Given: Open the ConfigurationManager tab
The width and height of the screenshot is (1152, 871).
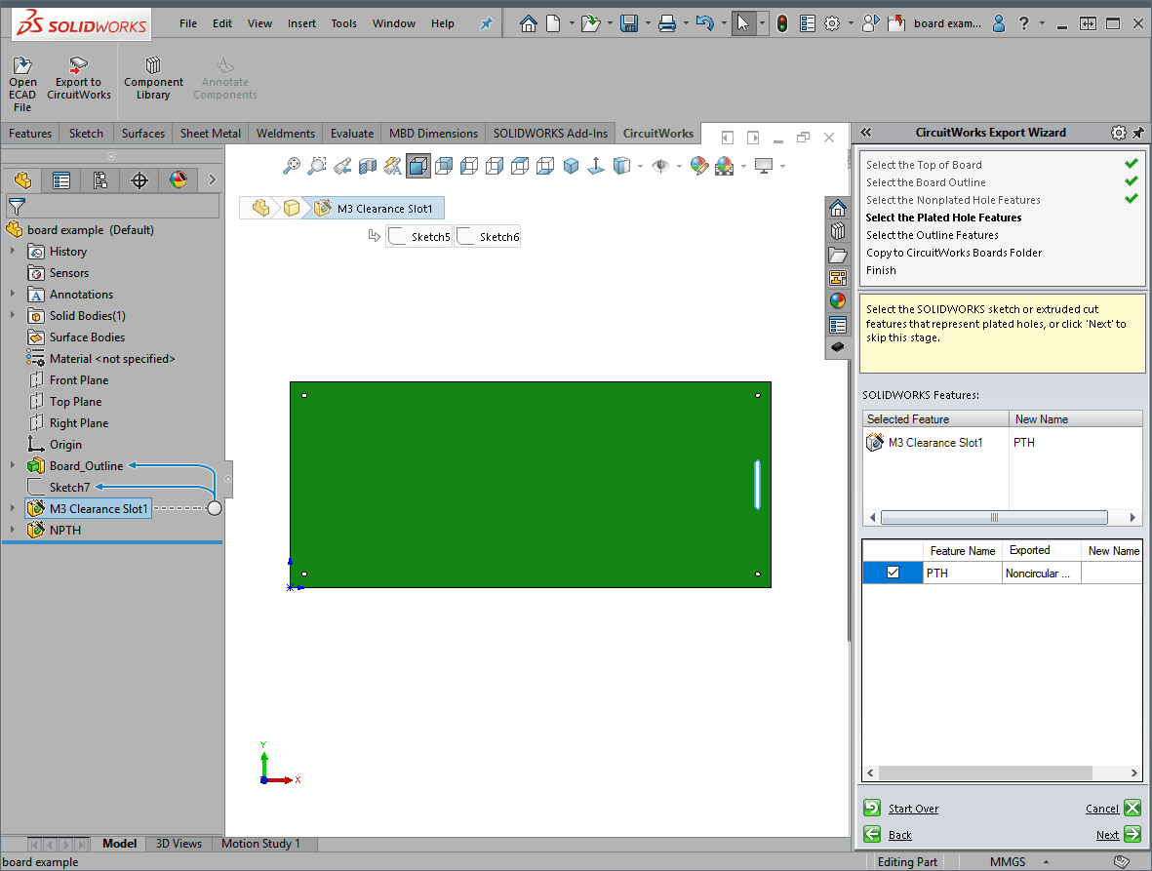Looking at the screenshot, I should (x=99, y=179).
